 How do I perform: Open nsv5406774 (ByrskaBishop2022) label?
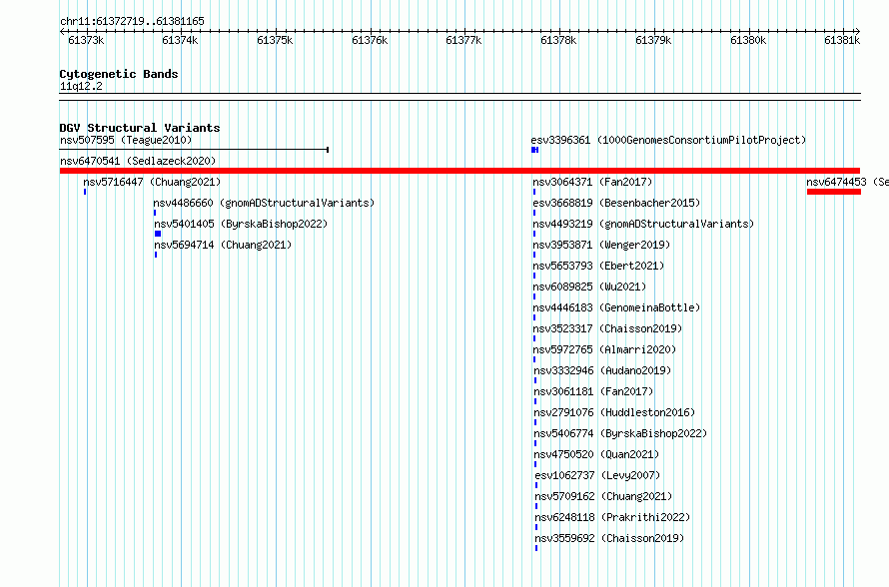click(x=621, y=433)
